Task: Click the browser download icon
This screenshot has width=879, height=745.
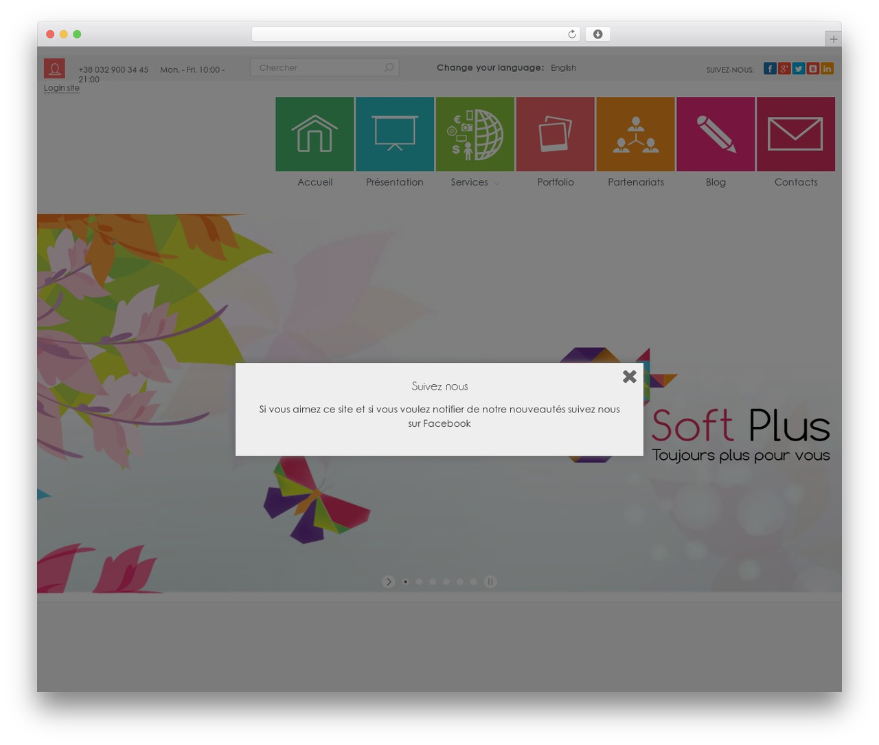Action: (598, 34)
